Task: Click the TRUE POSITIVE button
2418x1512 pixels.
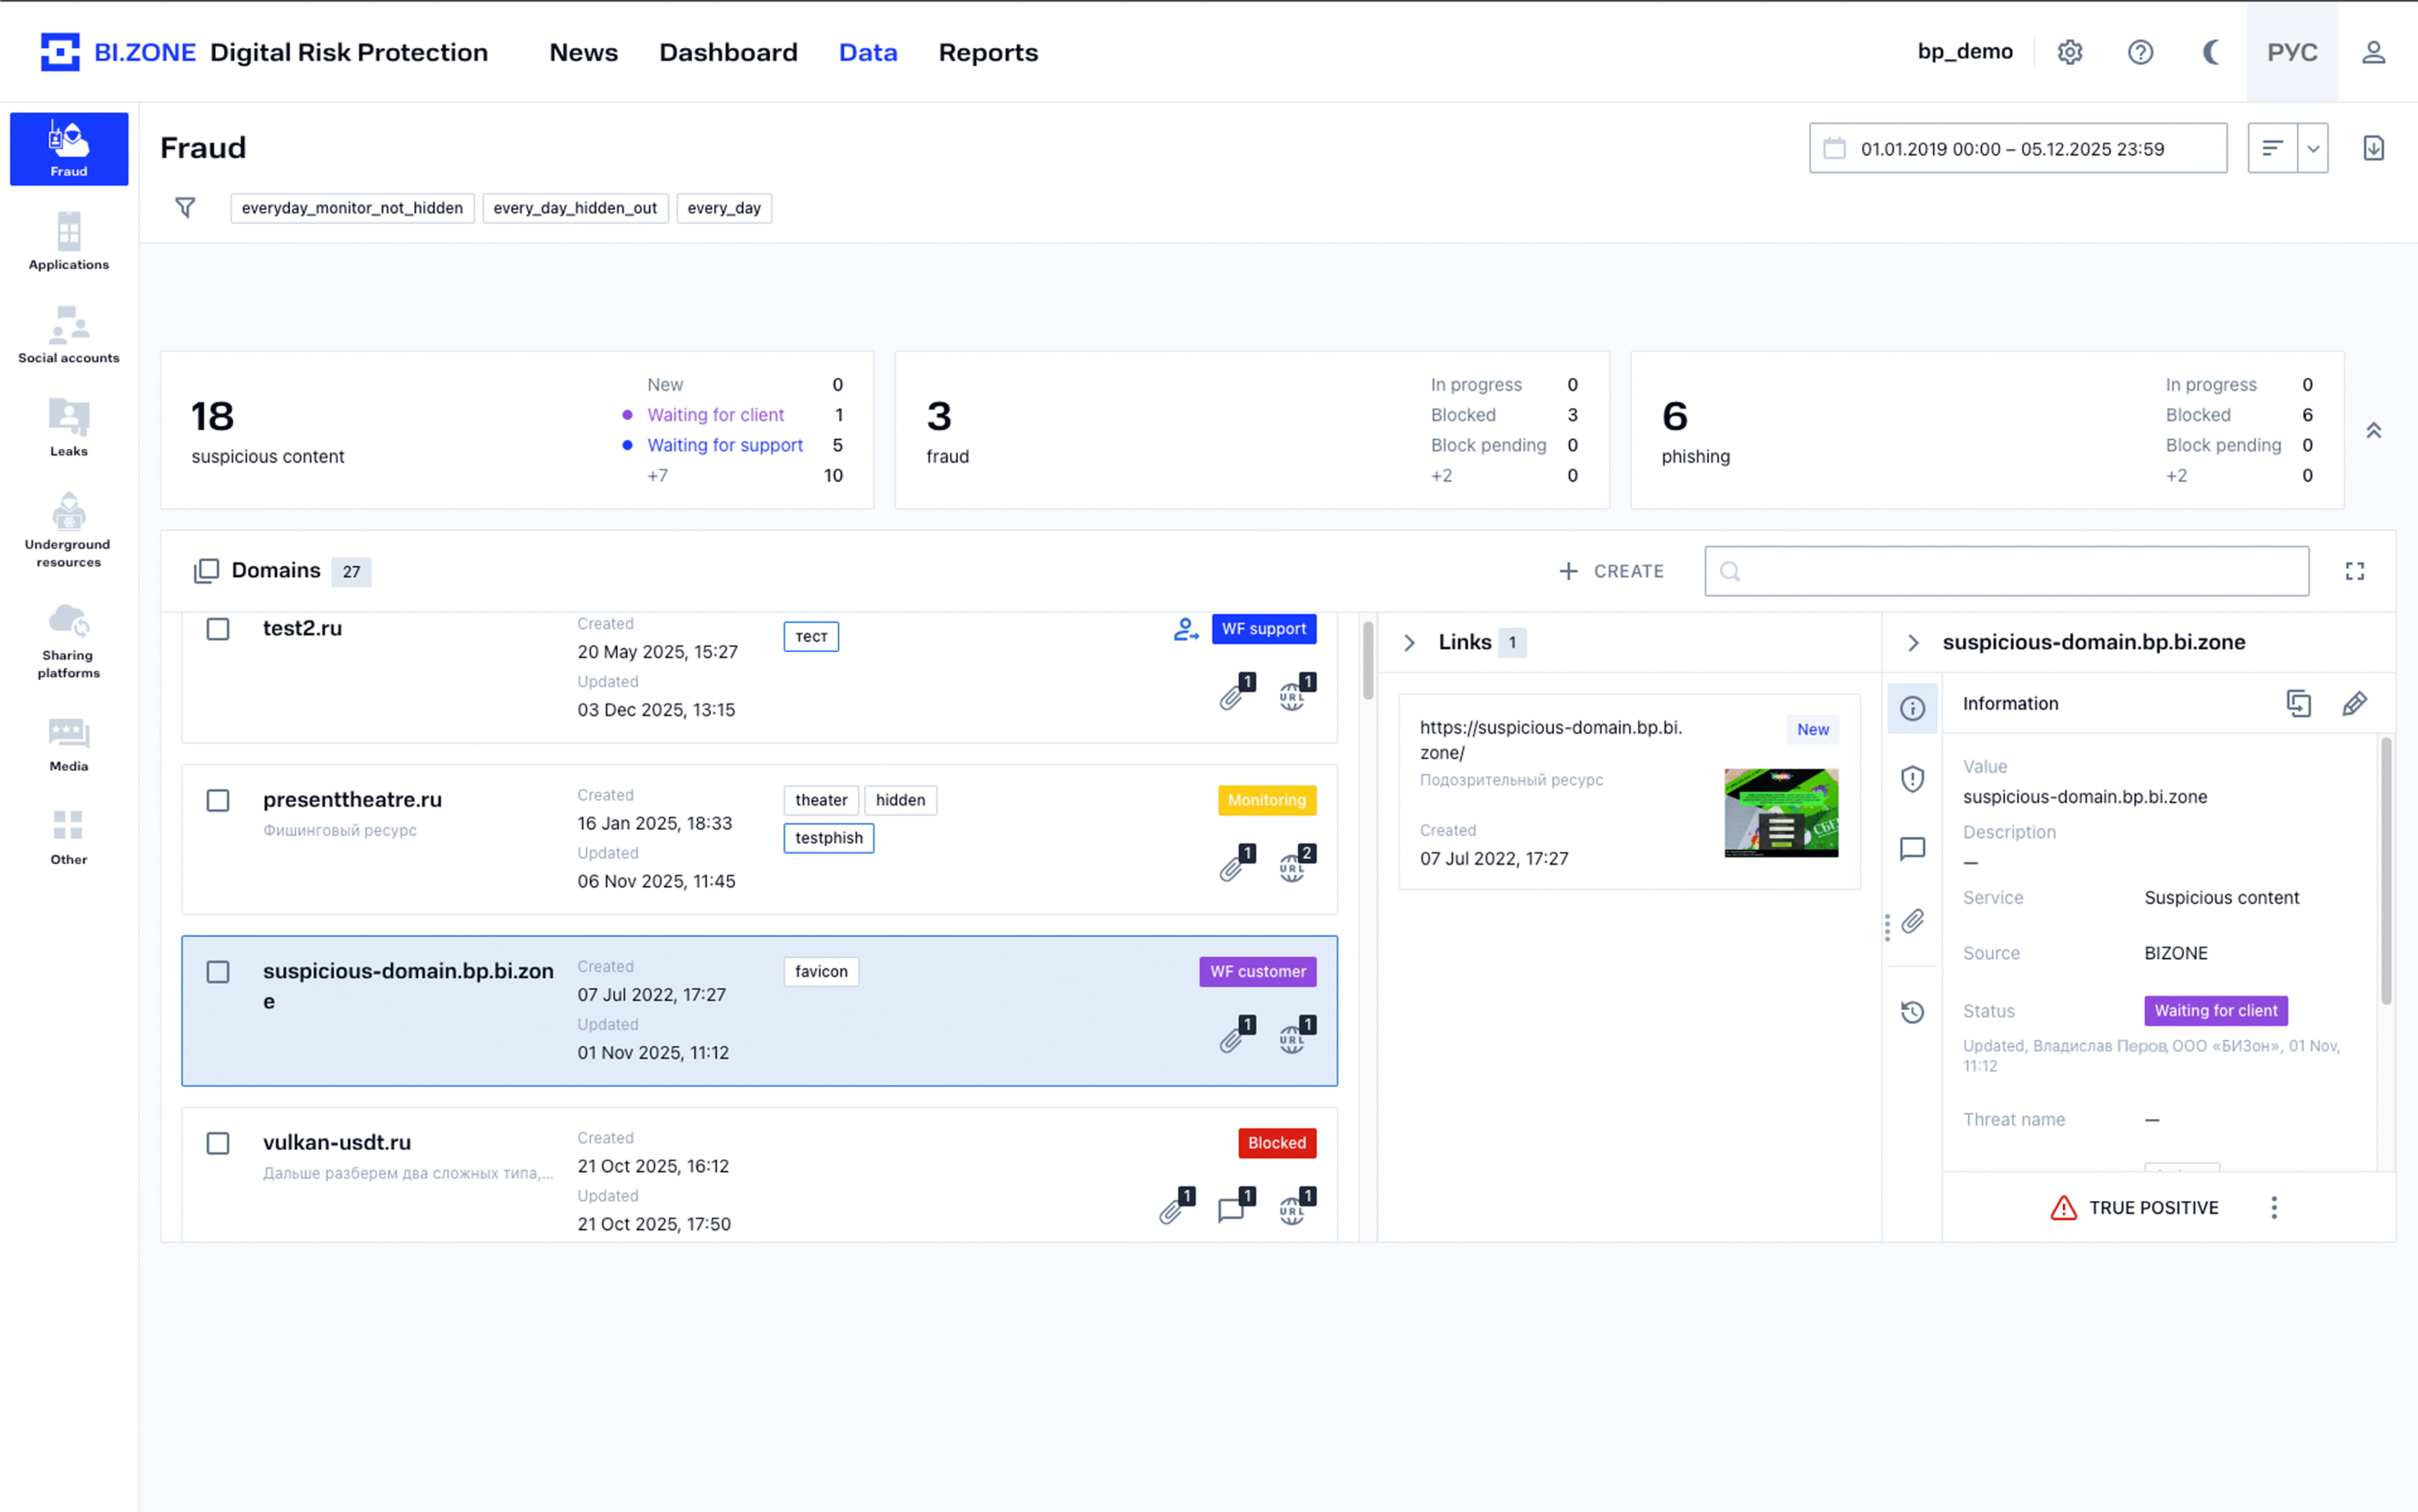Action: [x=2133, y=1207]
